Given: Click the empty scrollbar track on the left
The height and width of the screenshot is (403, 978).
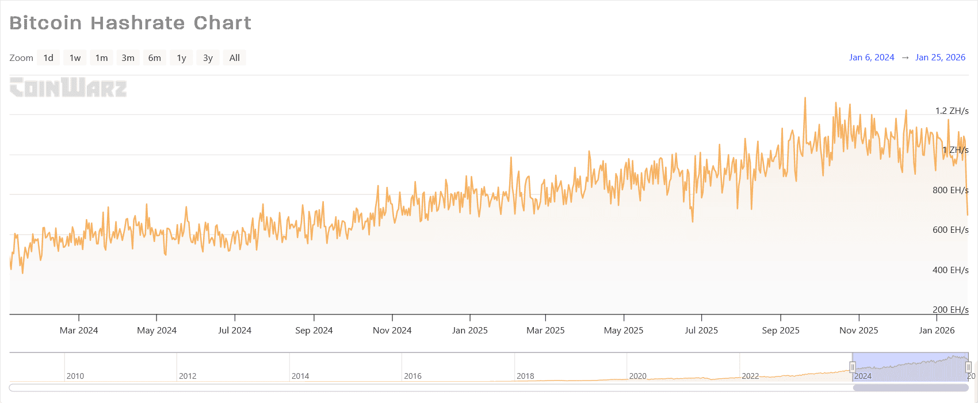Looking at the screenshot, I should tap(403, 387).
